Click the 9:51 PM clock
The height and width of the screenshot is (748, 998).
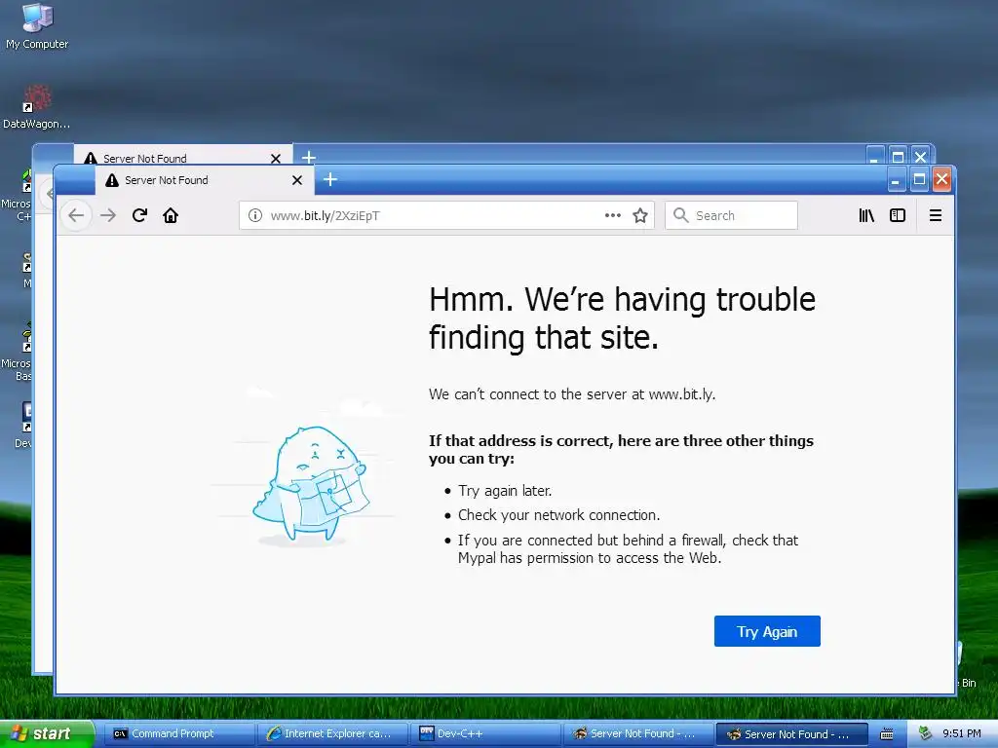(x=961, y=734)
